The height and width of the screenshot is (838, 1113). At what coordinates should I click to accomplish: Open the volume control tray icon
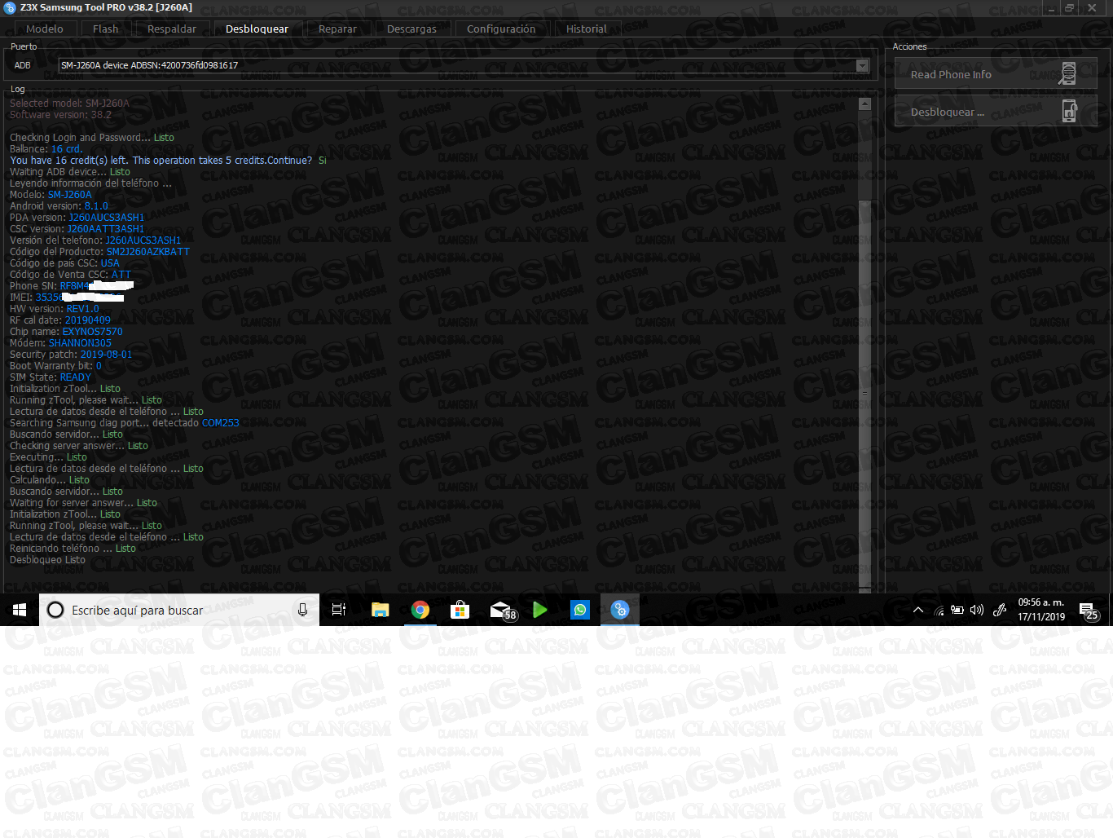click(977, 610)
